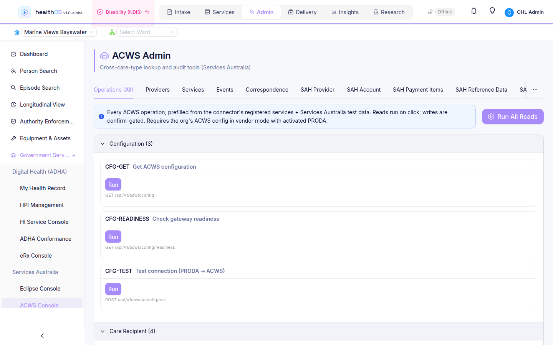Viewport: 553px width, 345px height.
Task: Open the Providers tab
Action: coord(157,90)
